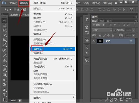Open the Brush Presets panel icon
Image resolution: width=139 pixels, height=103 pixels.
(x=87, y=27)
